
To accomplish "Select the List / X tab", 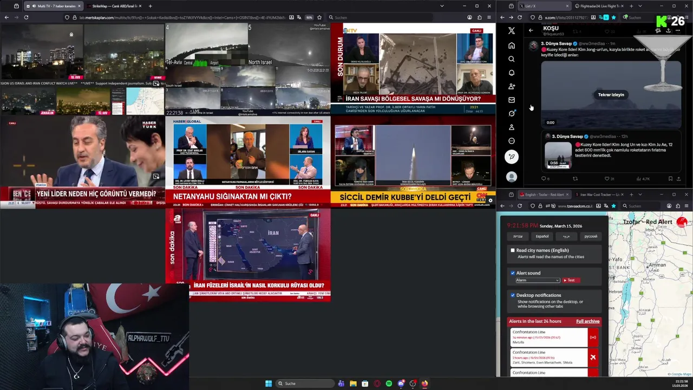I will (544, 6).
